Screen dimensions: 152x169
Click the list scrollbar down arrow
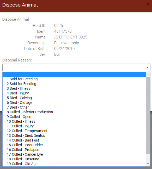click(x=148, y=164)
